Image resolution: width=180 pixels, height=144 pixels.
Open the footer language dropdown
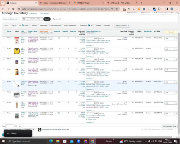point(30,130)
